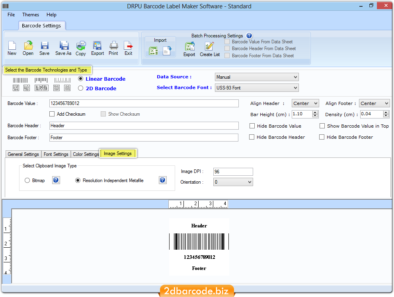Select Linear Barcode radio button
This screenshot has height=297, width=394.
[x=80, y=79]
